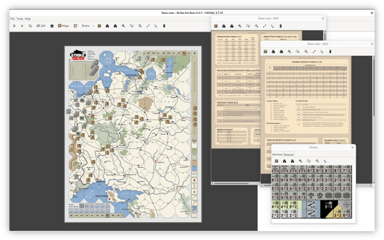
Task: Toggle the overview icon in Aid1 window
Action: [x=216, y=26]
